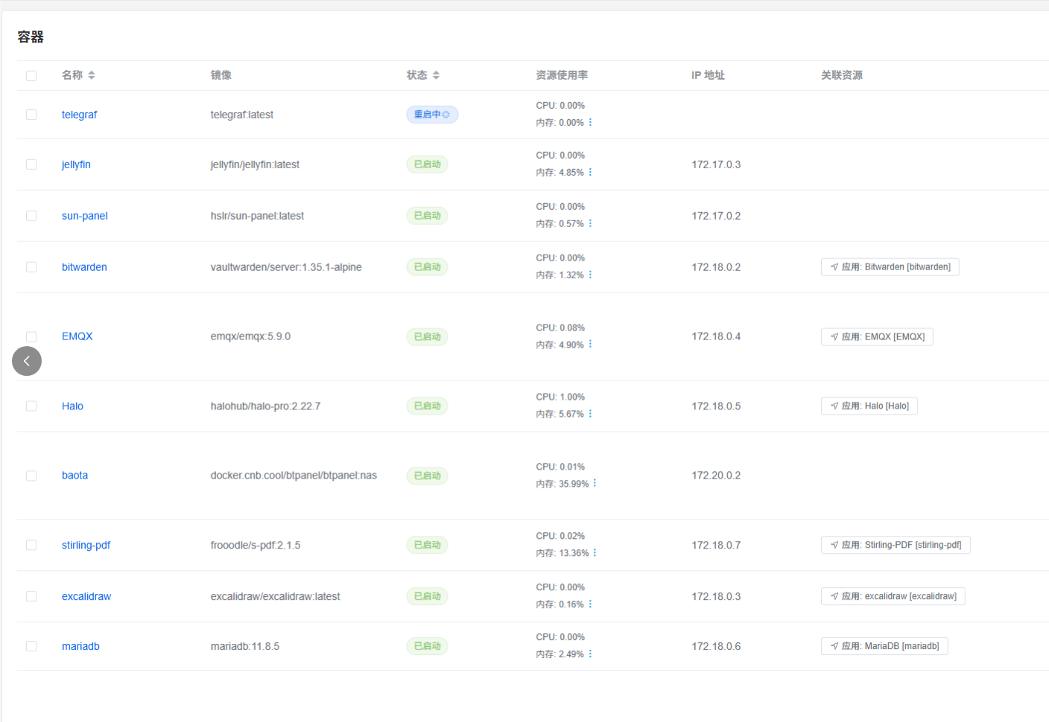Image resolution: width=1049 pixels, height=722 pixels.
Task: Click the image name emqx/emqx:5.9.0
Action: [x=250, y=336]
